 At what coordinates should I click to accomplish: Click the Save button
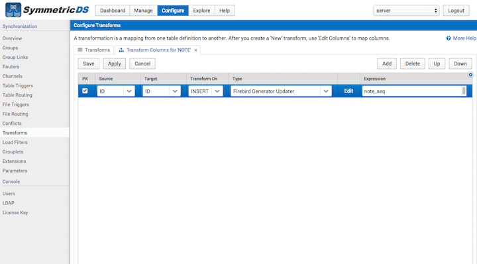(x=89, y=64)
